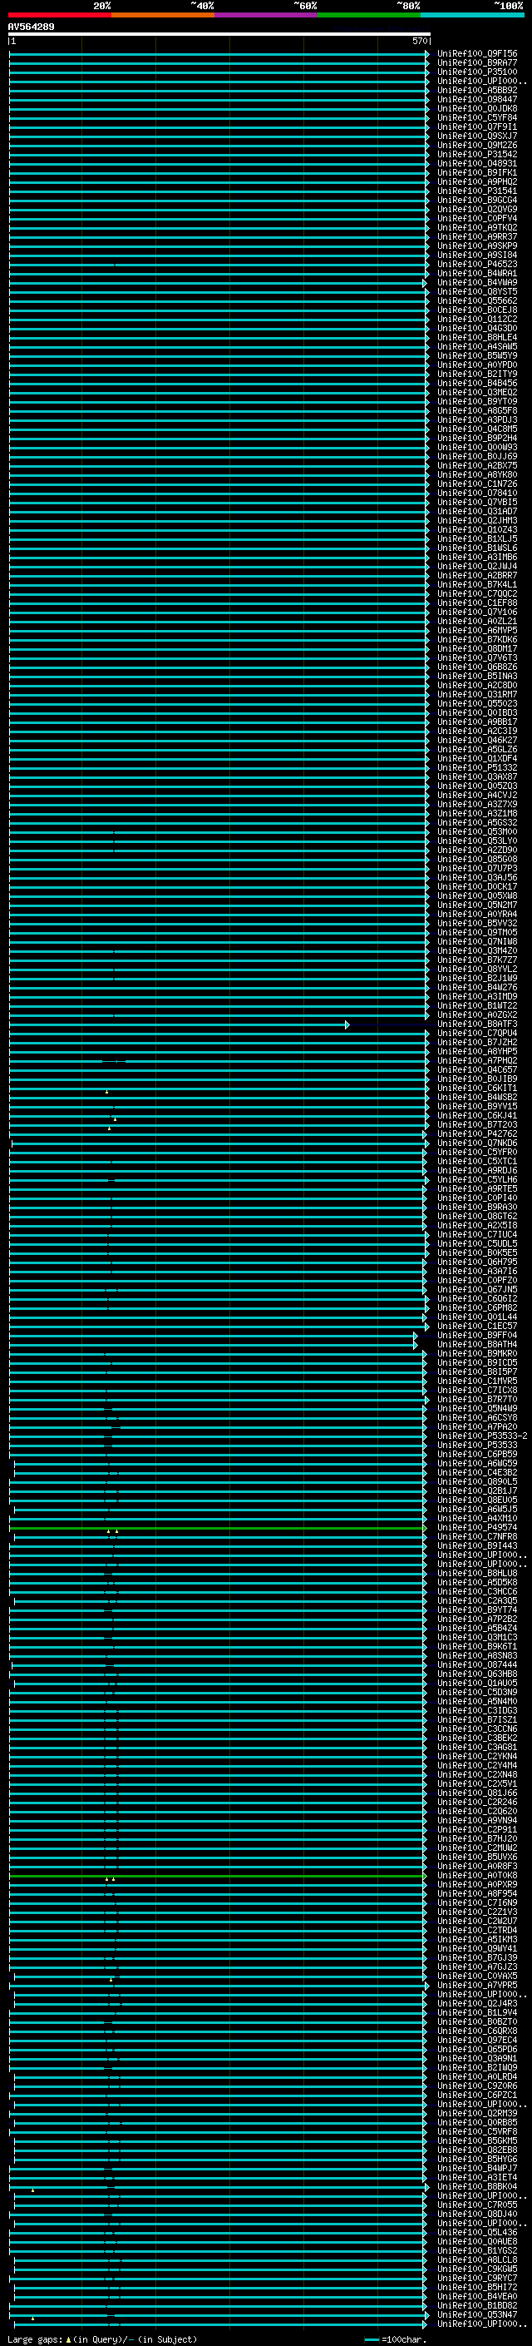Select hit label UniRef100_A9PHQ2
532x2346 pixels.
point(477,181)
